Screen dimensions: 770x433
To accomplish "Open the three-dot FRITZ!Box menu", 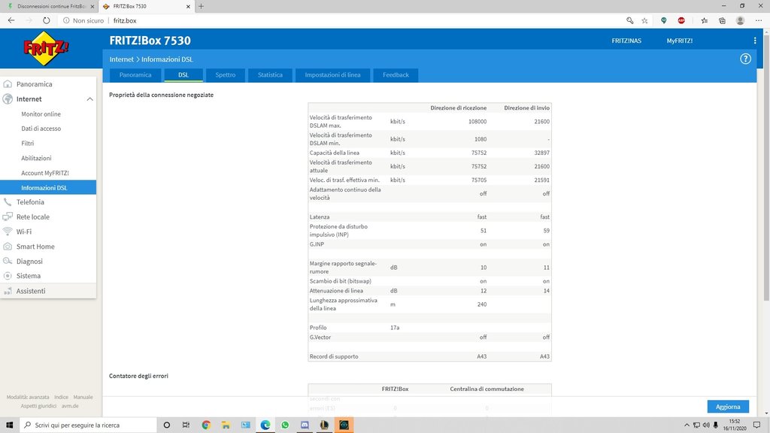I will (x=755, y=41).
